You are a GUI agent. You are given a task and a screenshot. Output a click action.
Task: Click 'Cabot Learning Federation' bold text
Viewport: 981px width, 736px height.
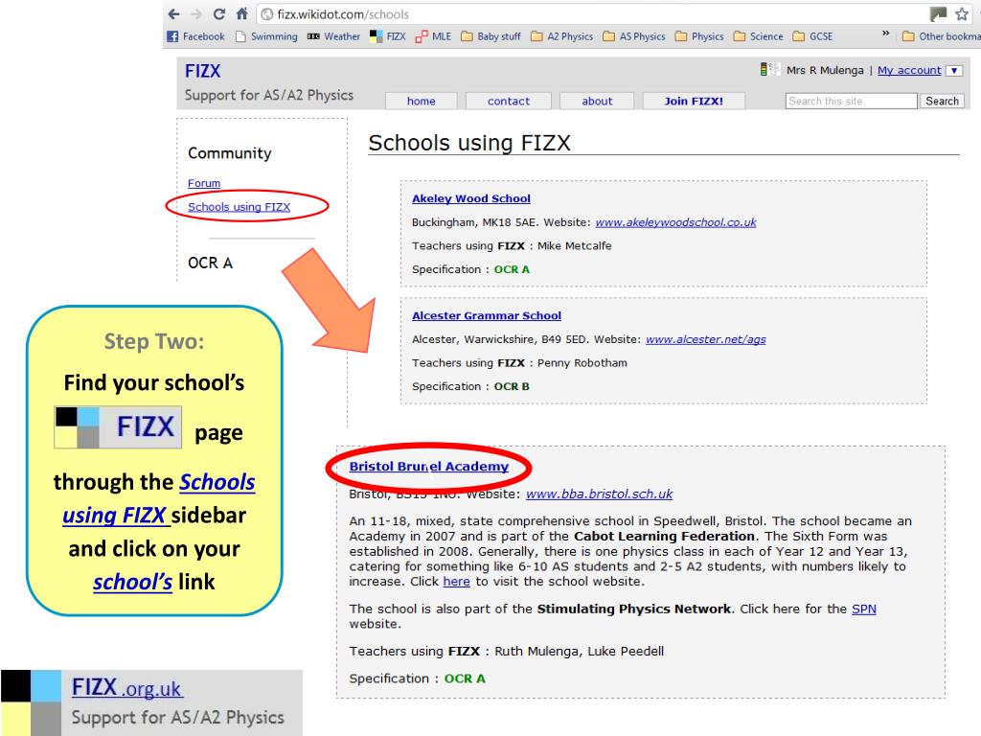665,537
